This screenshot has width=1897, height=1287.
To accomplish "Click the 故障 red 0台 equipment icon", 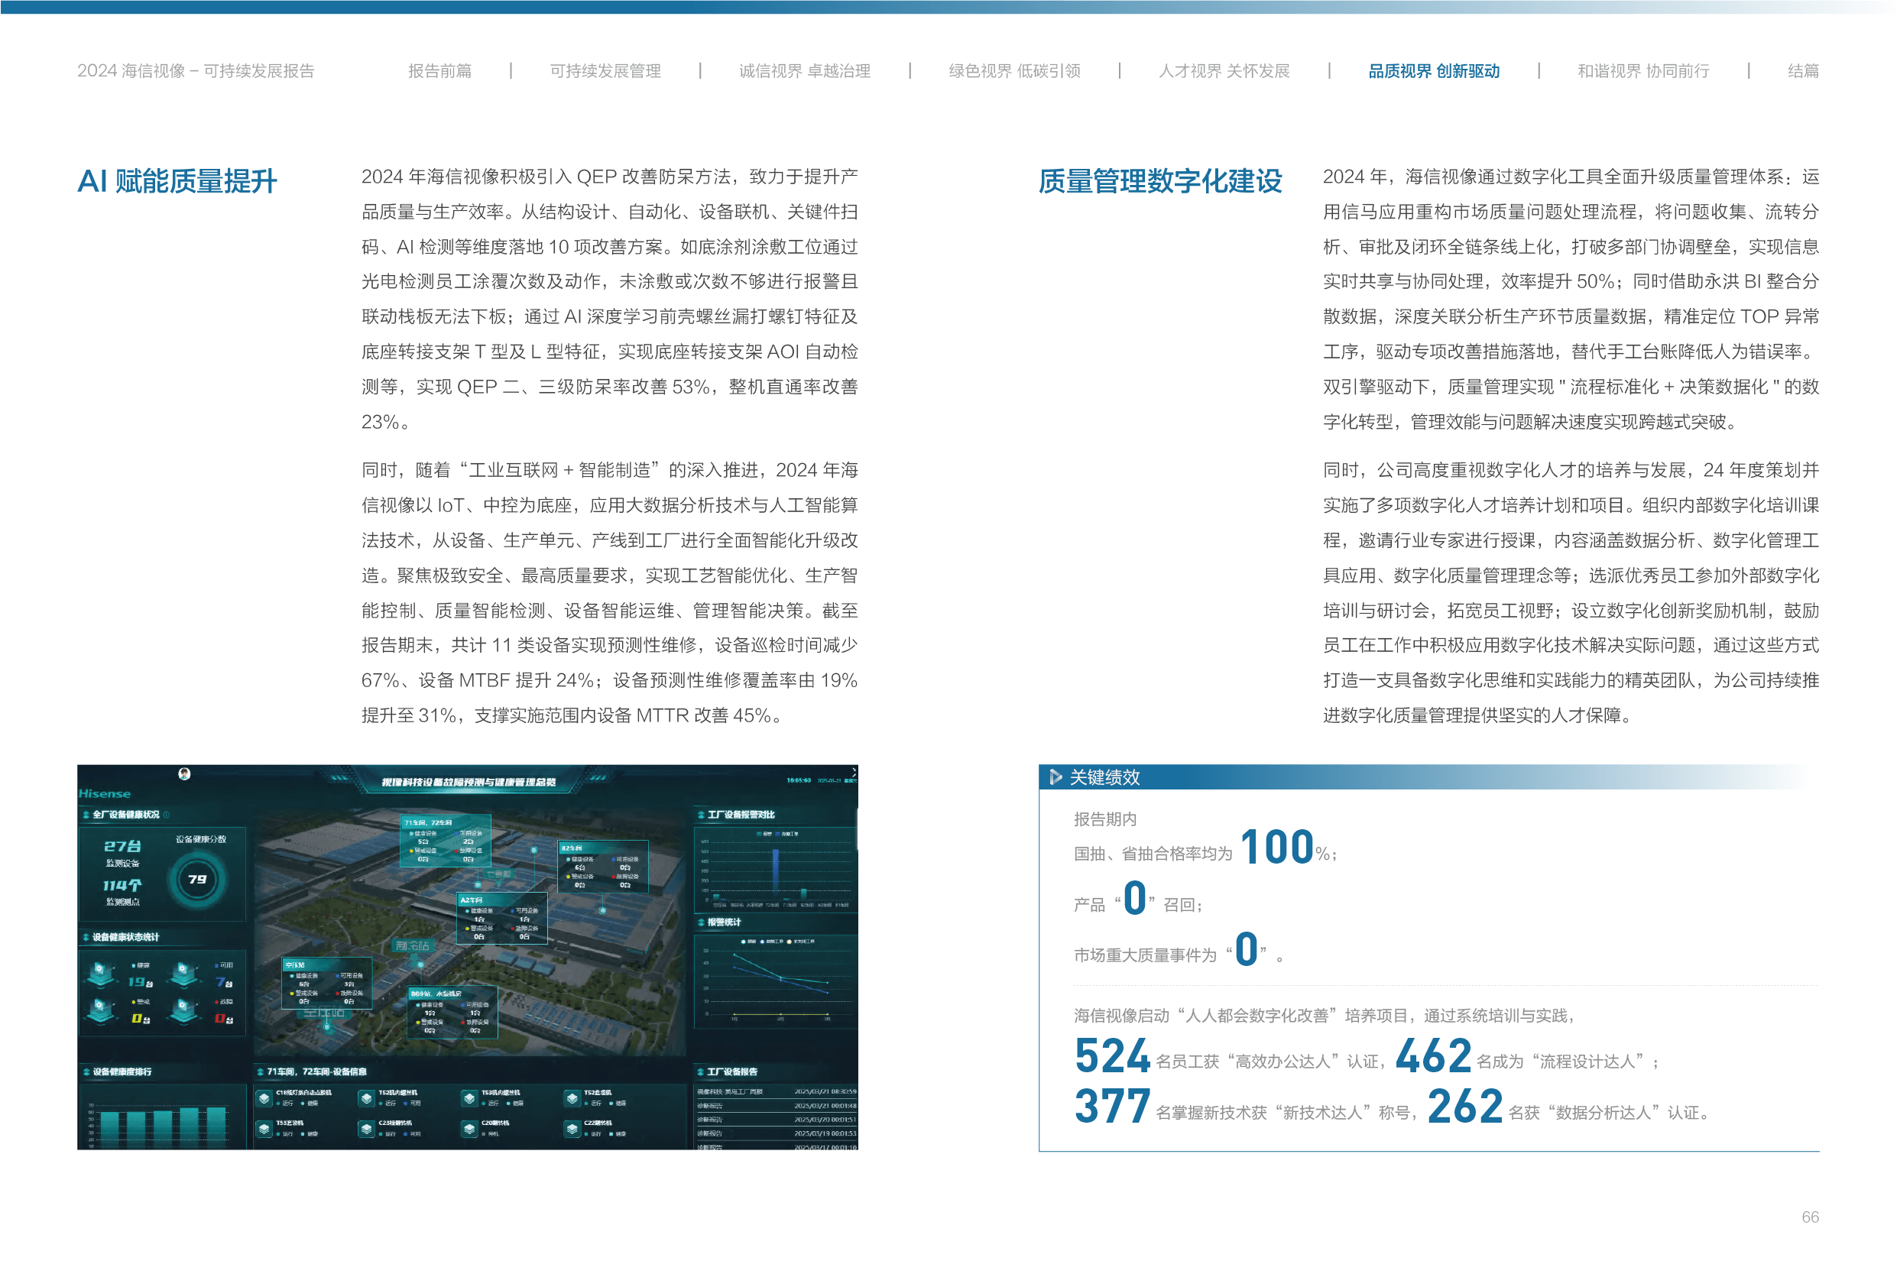I will point(183,1011).
